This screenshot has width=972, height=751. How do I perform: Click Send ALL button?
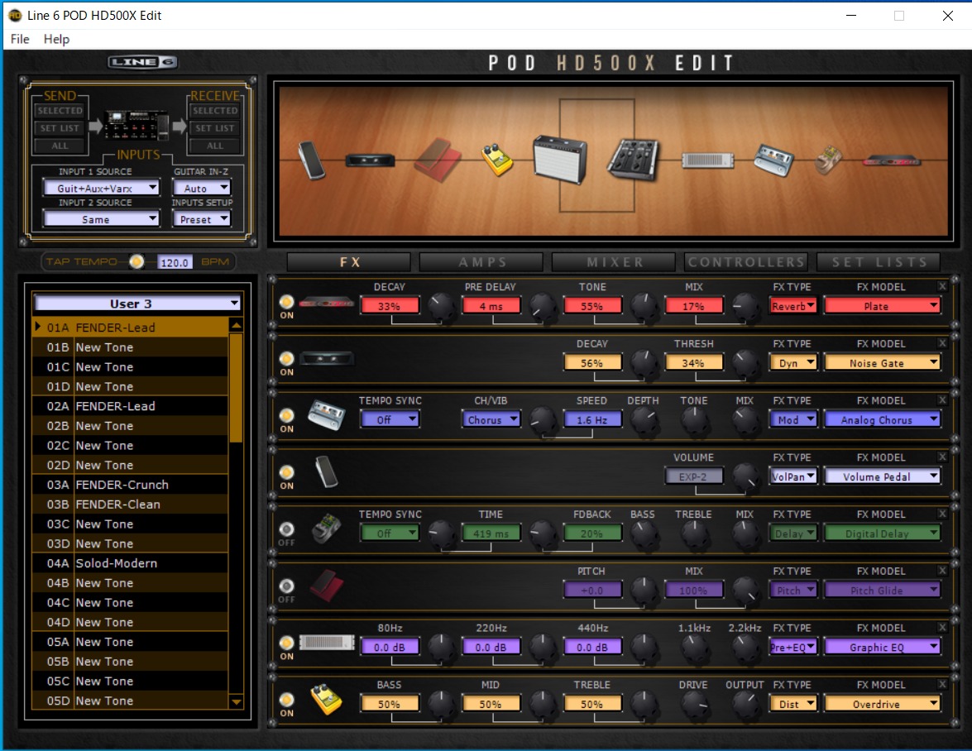pyautogui.click(x=60, y=146)
